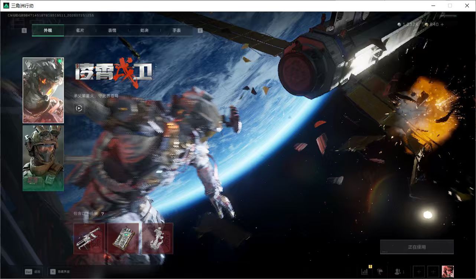
Task: View the included charm item thumbnail
Action: coord(157,238)
